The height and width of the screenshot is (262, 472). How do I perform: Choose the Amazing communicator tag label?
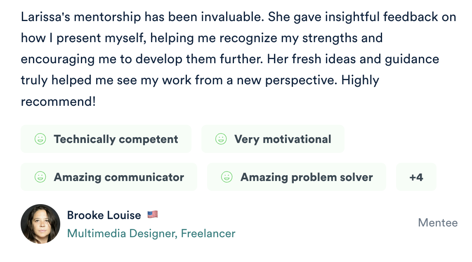119,177
